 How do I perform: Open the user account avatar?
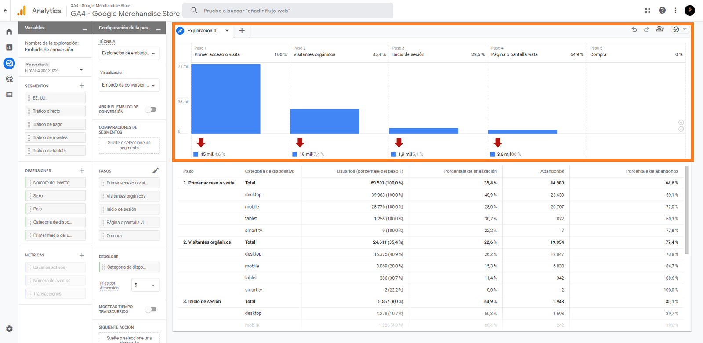[690, 11]
